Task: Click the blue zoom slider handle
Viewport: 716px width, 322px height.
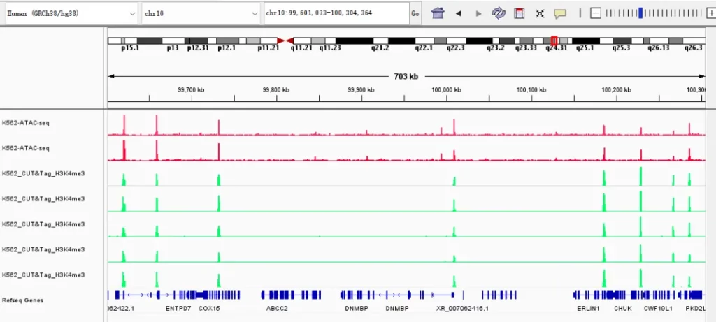Action: [641, 13]
